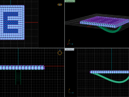129x97 pixels.
Task: Select the atom slab in bottom-left front viewport
Action: pos(22,67)
